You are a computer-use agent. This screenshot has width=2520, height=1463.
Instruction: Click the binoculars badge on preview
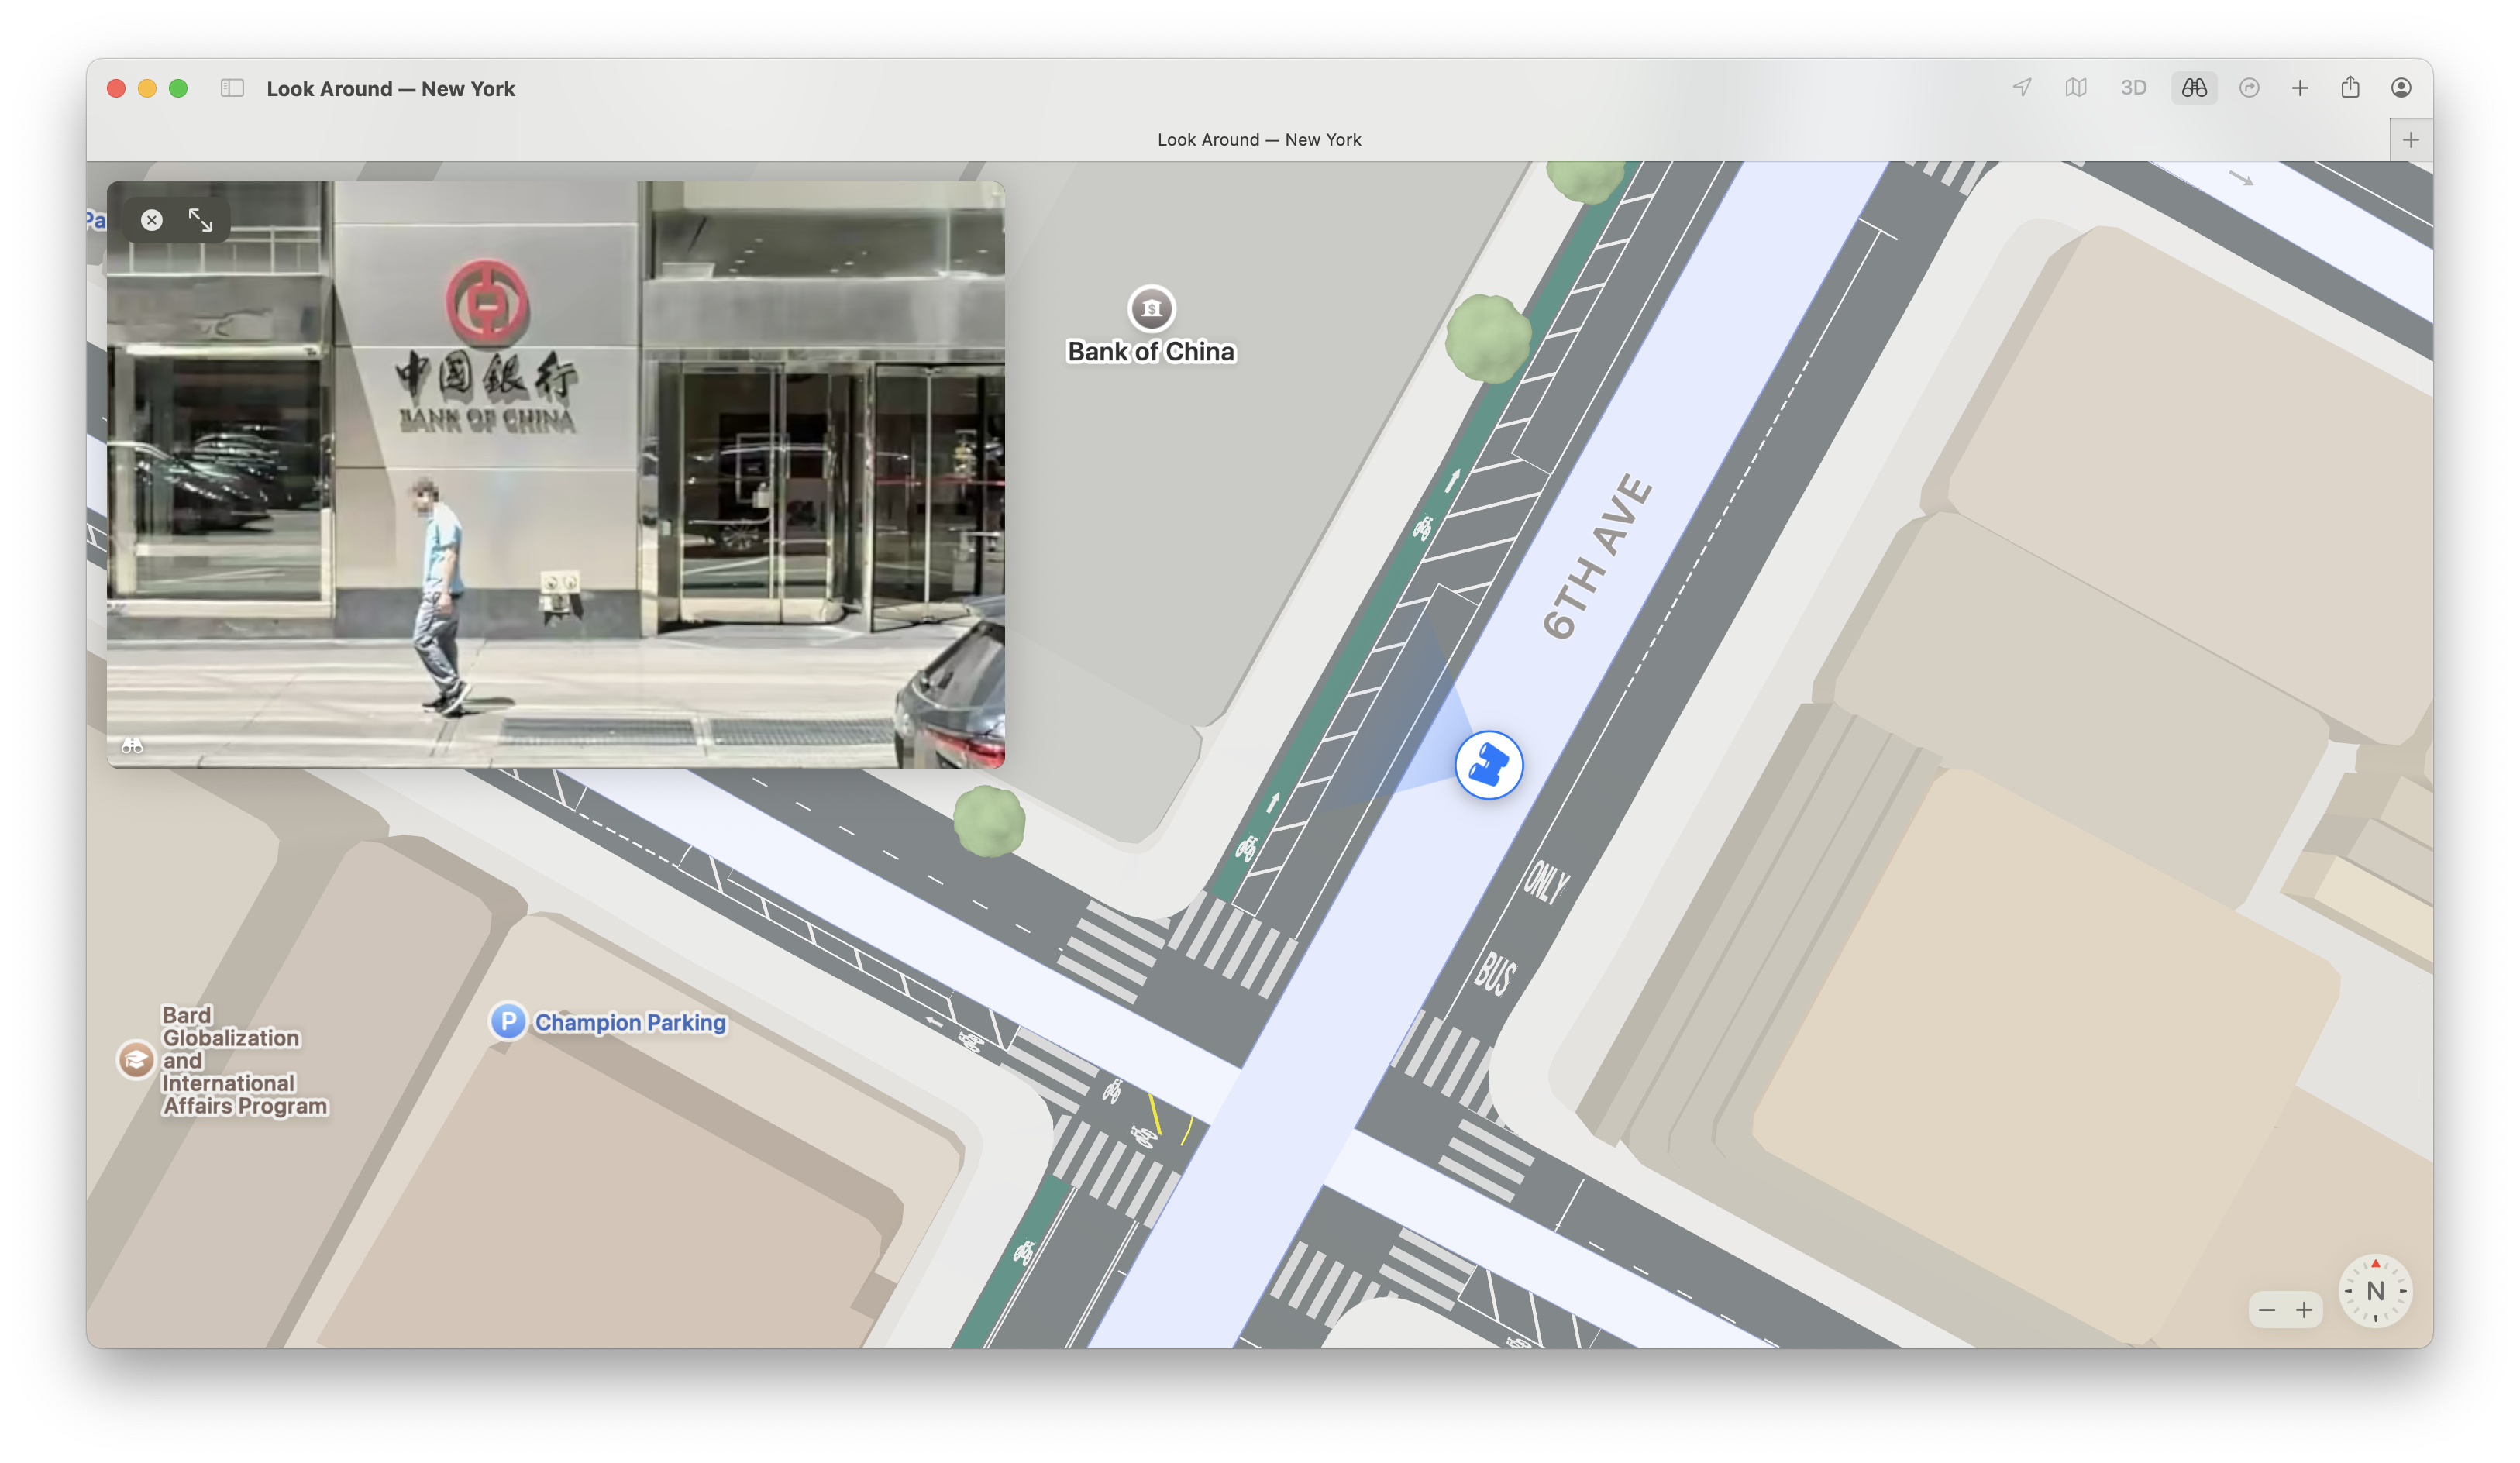click(x=133, y=746)
